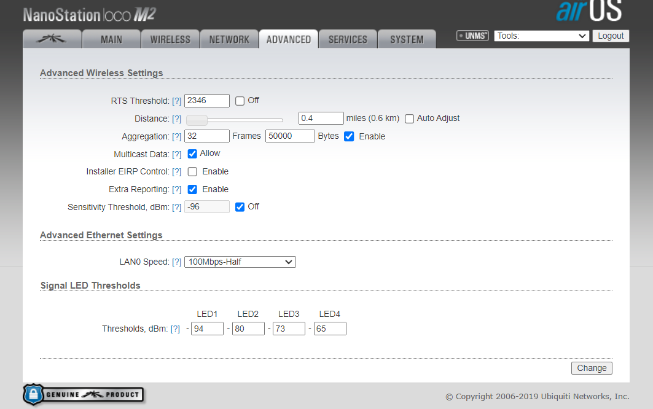
Task: Select the ADVANCED tab
Action: coord(289,39)
